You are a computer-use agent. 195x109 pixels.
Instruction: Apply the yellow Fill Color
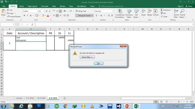coord(43,15)
